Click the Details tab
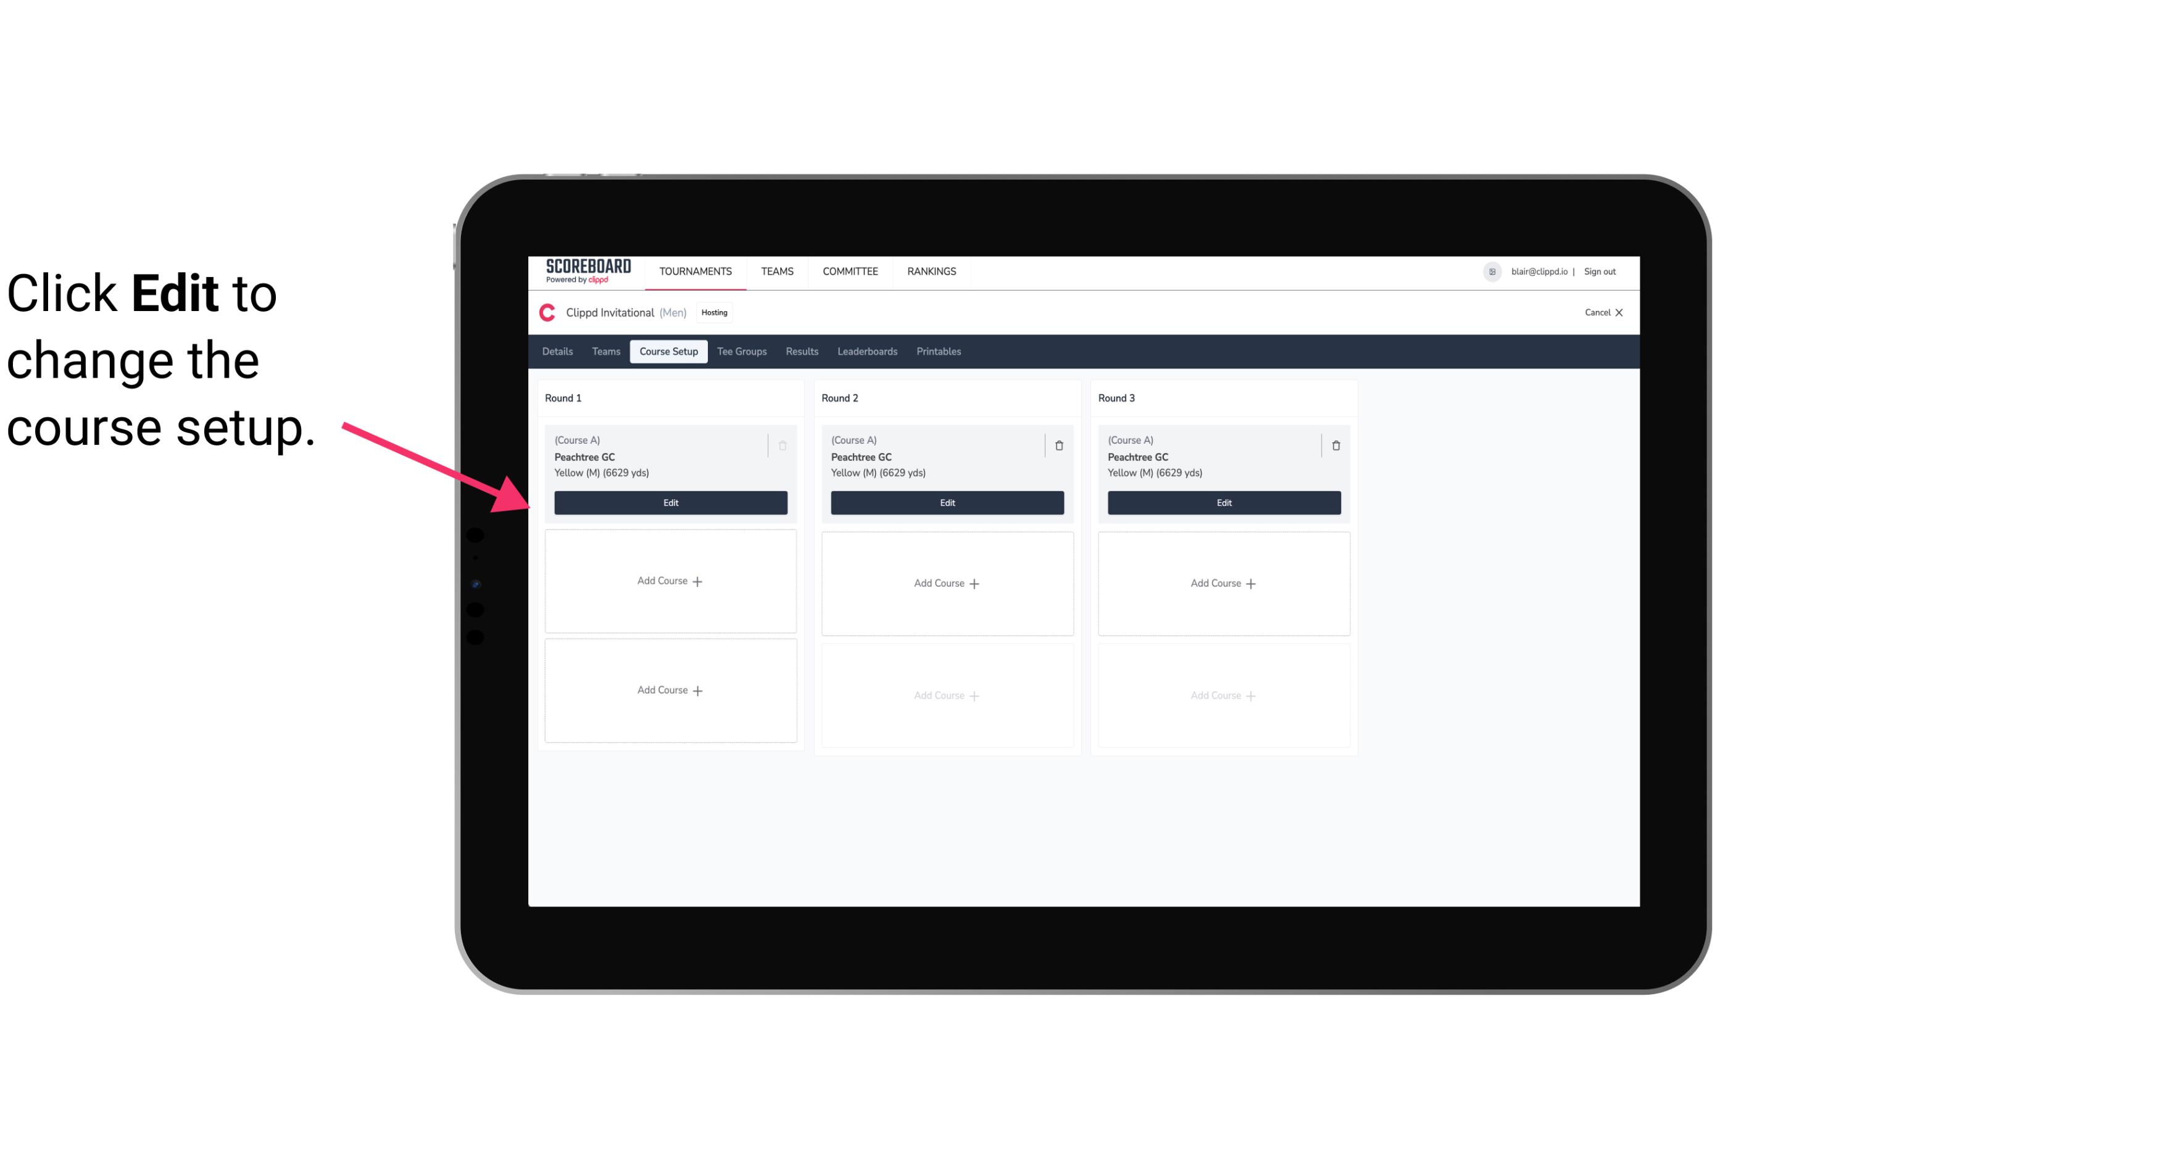 point(558,351)
